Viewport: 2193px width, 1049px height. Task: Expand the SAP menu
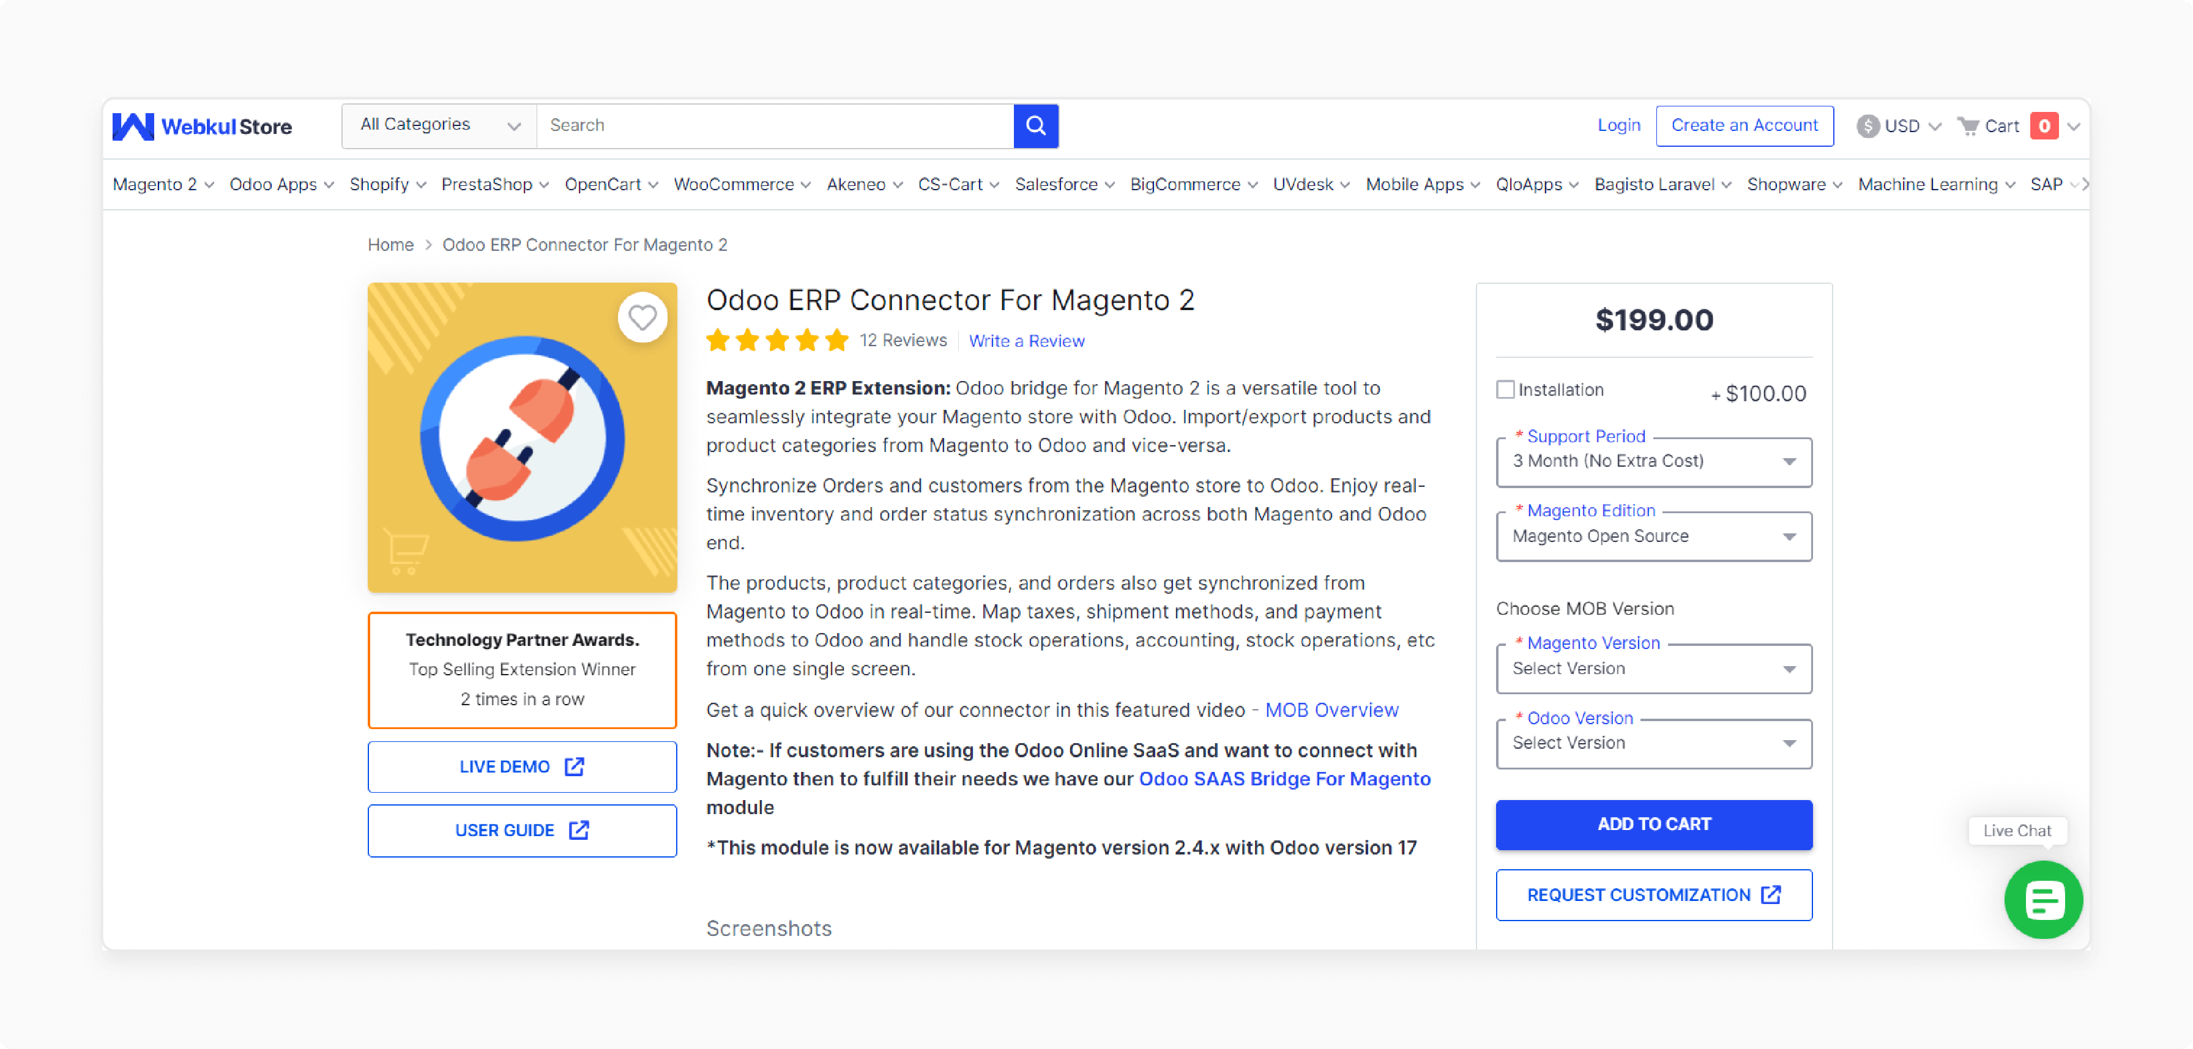pos(2054,185)
